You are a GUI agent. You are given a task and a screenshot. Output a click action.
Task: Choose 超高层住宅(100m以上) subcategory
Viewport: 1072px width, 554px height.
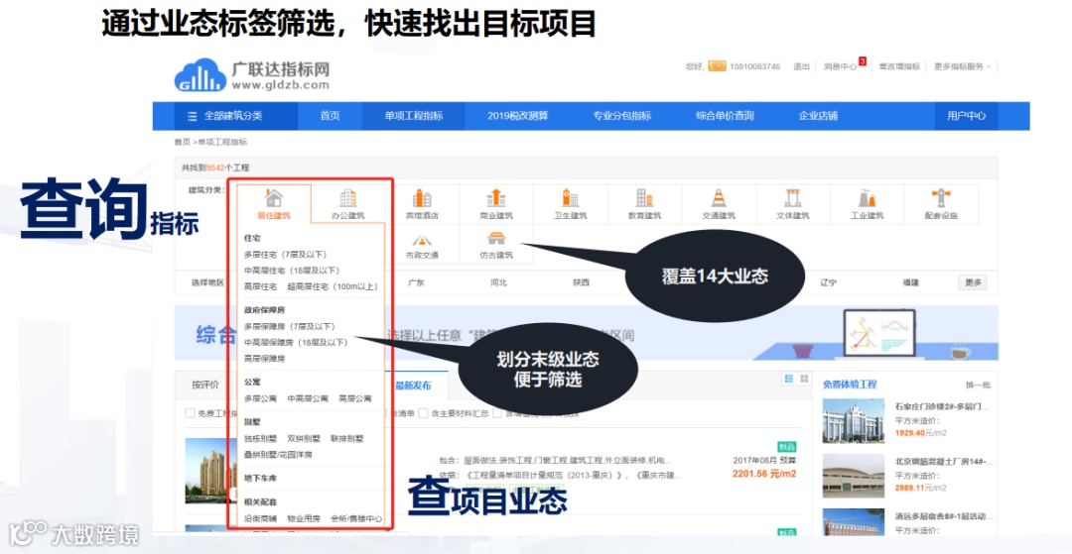(333, 286)
